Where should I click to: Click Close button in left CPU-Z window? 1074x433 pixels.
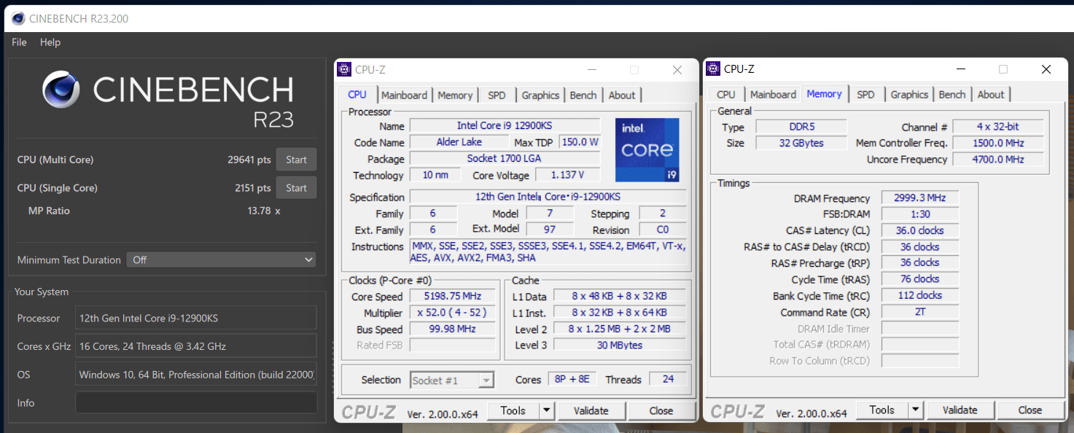click(x=661, y=410)
